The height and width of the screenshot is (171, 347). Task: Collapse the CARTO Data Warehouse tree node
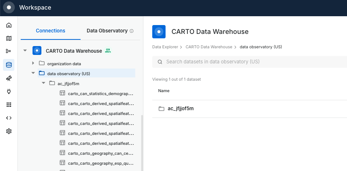point(25,51)
